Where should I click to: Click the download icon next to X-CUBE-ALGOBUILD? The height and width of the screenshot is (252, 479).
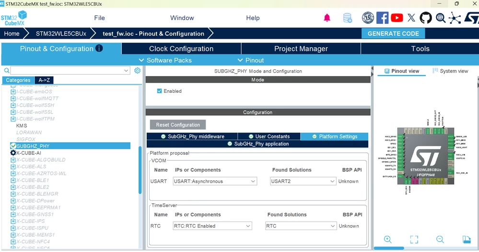tap(13, 160)
